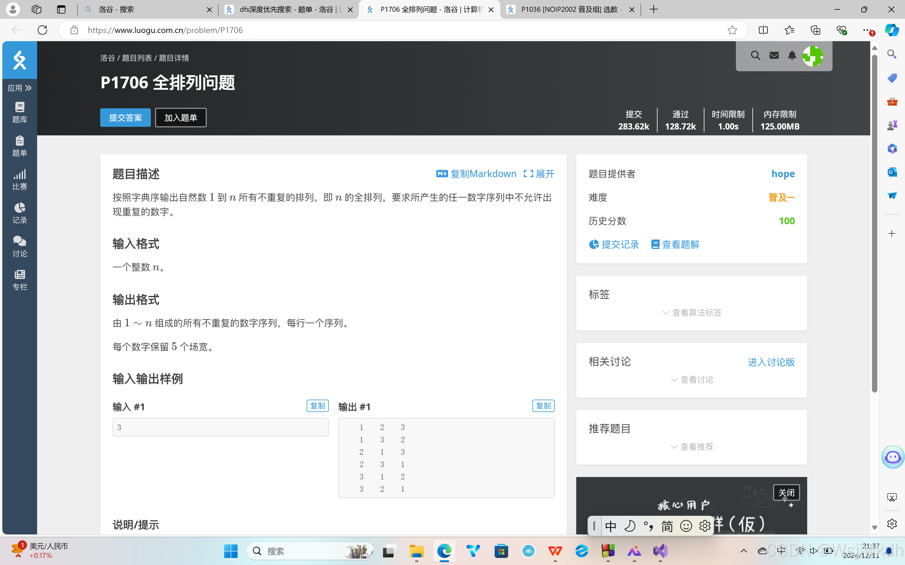Open notifications bell icon in header
The image size is (905, 565).
coord(792,56)
